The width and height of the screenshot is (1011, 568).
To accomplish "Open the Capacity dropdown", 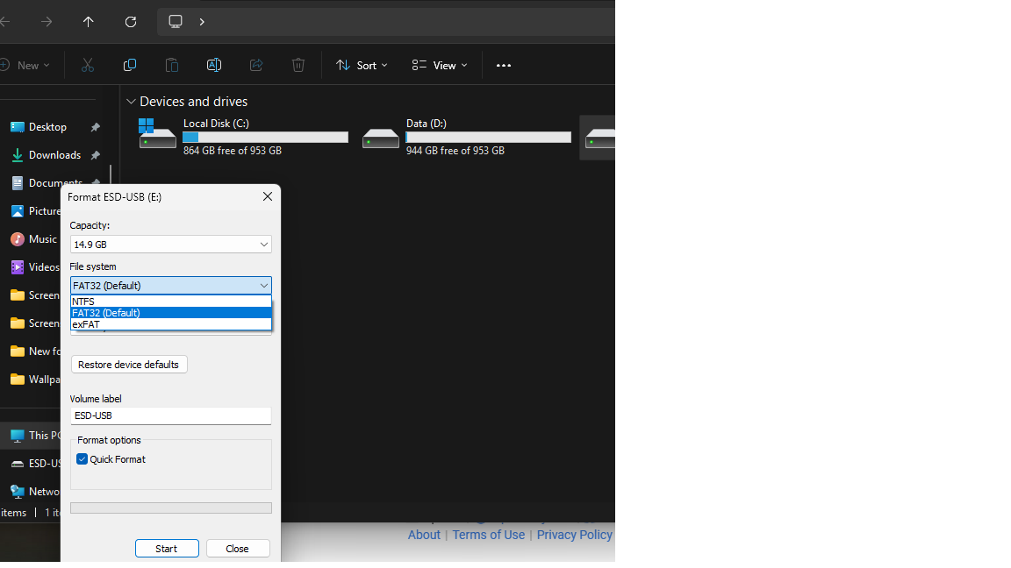I will [170, 245].
